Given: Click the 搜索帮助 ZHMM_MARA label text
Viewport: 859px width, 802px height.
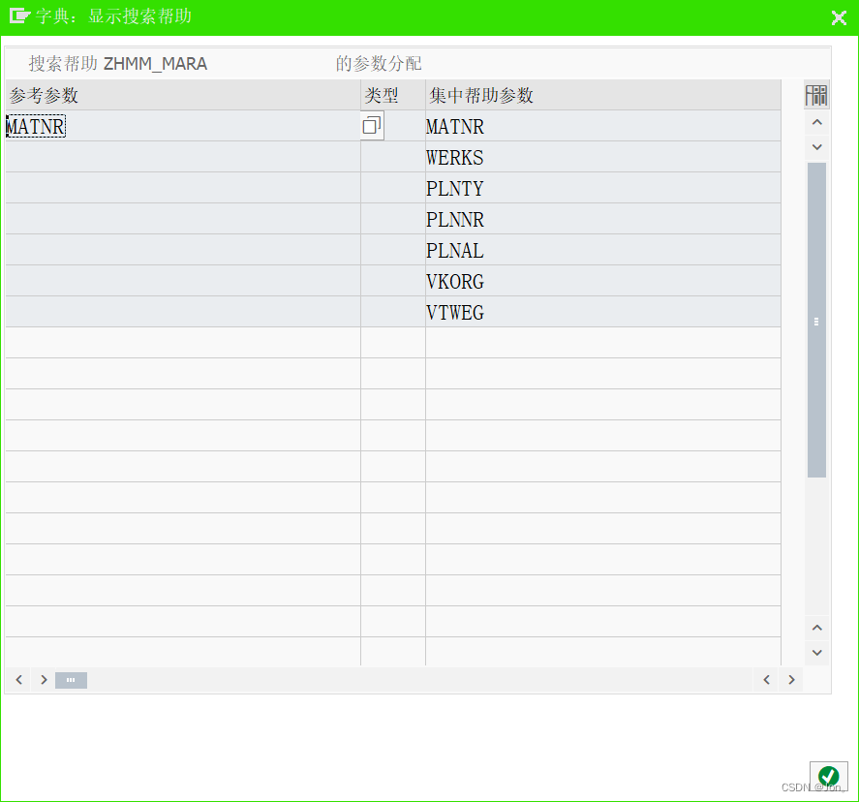Looking at the screenshot, I should (116, 63).
